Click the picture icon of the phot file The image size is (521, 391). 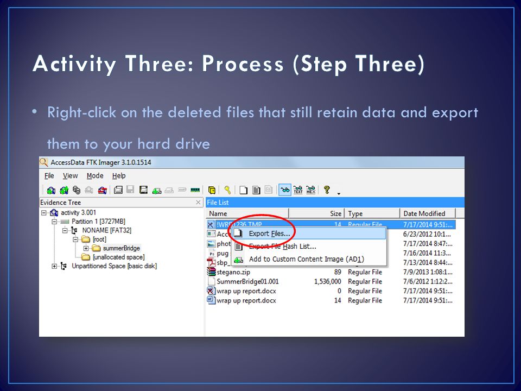coord(211,244)
